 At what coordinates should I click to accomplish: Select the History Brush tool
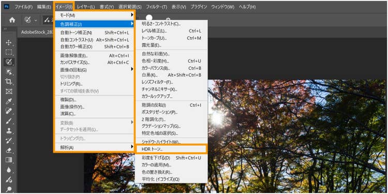9,140
